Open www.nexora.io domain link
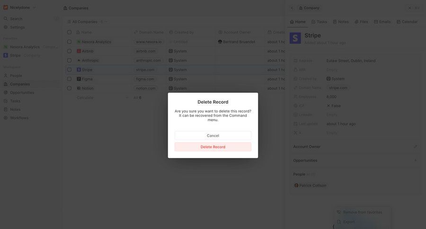Screen dimensions: 426x229 click(149, 42)
